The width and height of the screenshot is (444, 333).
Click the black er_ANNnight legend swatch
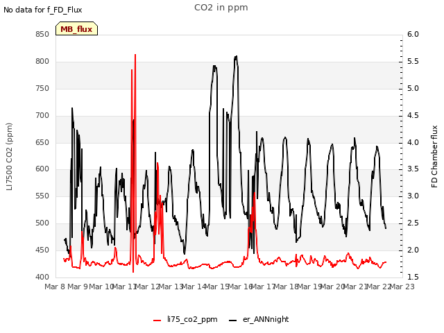point(232,321)
